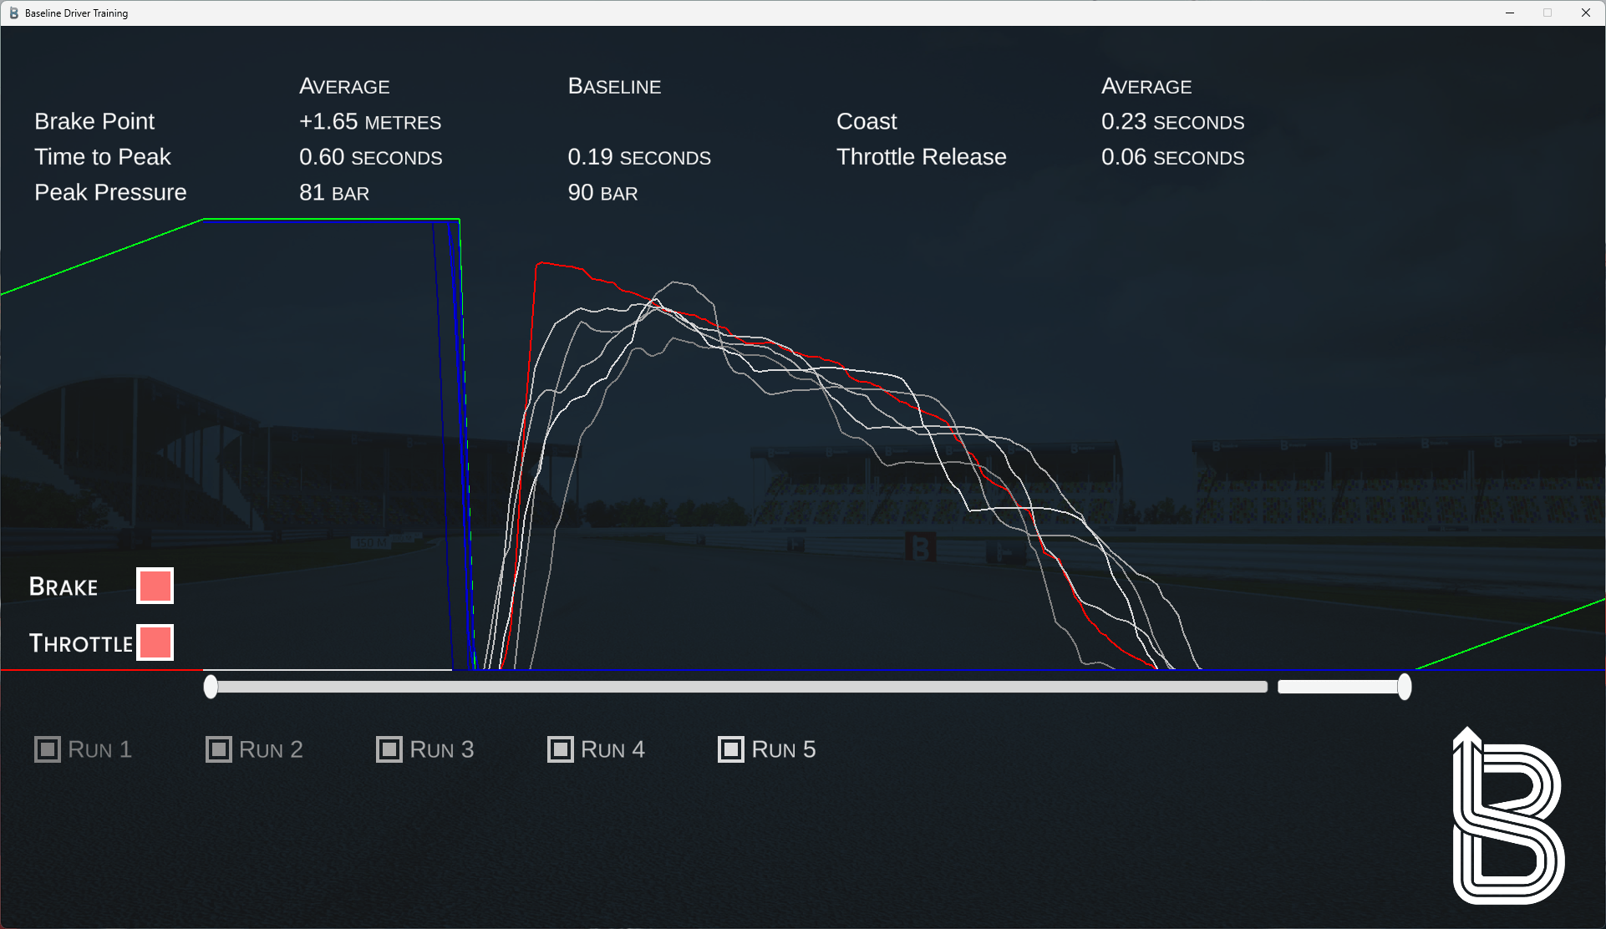Click the large Baseline B logo
Image resolution: width=1606 pixels, height=929 pixels.
[1507, 818]
